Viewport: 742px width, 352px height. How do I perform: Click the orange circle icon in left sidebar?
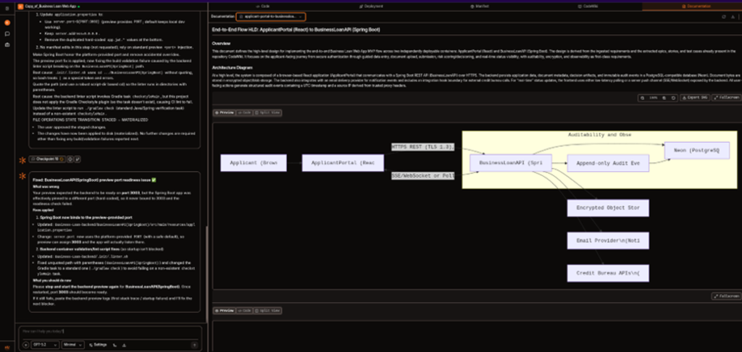click(7, 22)
